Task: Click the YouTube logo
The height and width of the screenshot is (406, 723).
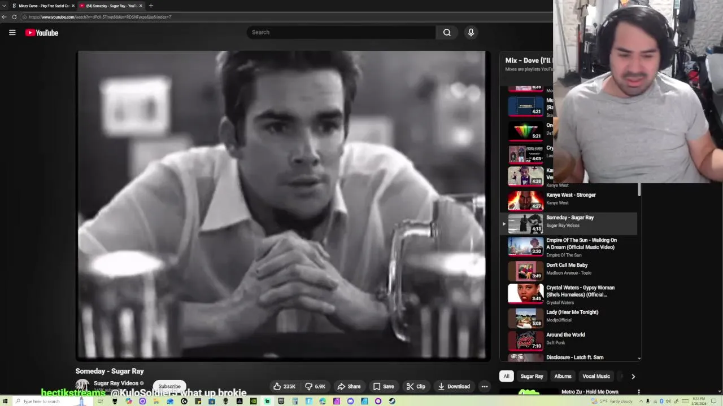Action: (42, 33)
